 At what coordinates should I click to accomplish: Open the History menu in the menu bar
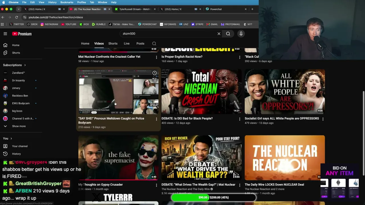click(52, 2)
